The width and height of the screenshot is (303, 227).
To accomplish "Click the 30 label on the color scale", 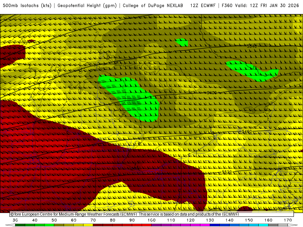I will 15,220.
